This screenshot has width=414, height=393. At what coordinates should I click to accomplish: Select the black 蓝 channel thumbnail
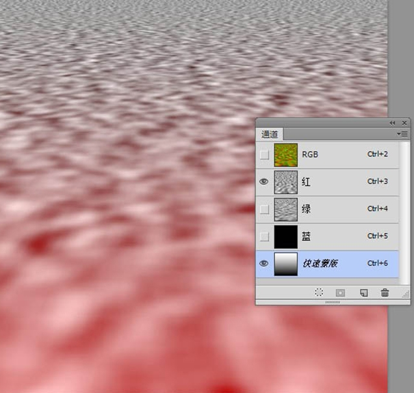click(286, 237)
